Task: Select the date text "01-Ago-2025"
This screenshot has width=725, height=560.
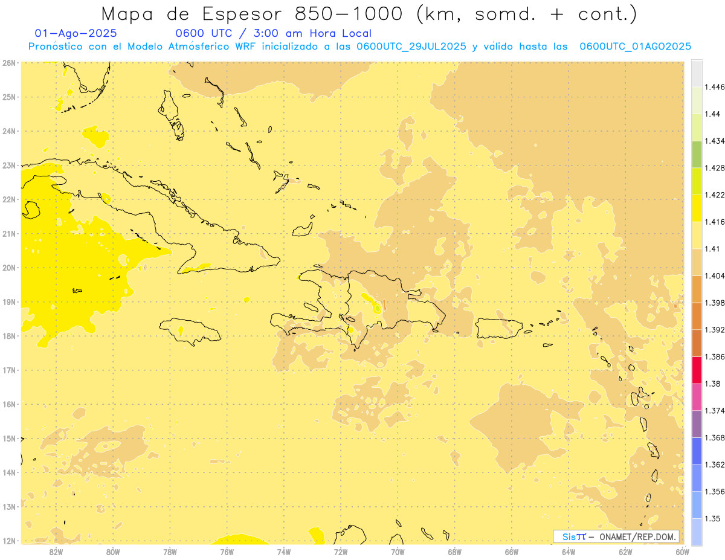Action: pyautogui.click(x=76, y=34)
